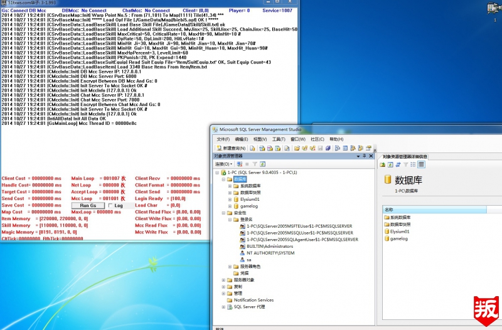The image size is (502, 330).
Task: Open the 工具(T) menu
Action: [x=279, y=139]
